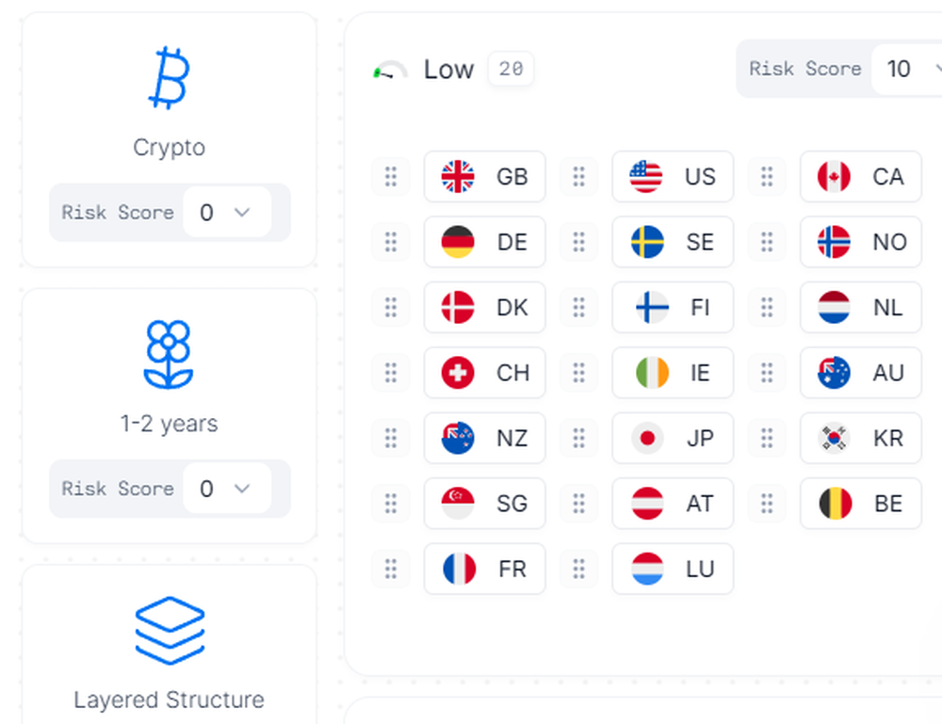Choose the JP Japan country chip
Viewport: 942px width, 724px height.
coord(673,438)
